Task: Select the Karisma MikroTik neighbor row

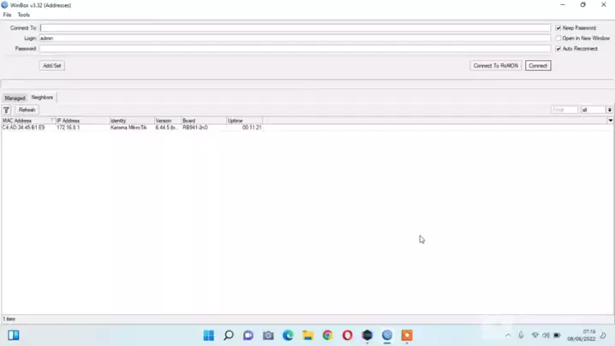Action: point(128,128)
